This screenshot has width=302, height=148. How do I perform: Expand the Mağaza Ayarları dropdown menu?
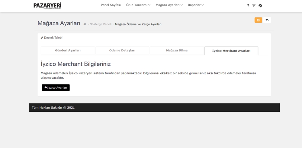tap(169, 5)
